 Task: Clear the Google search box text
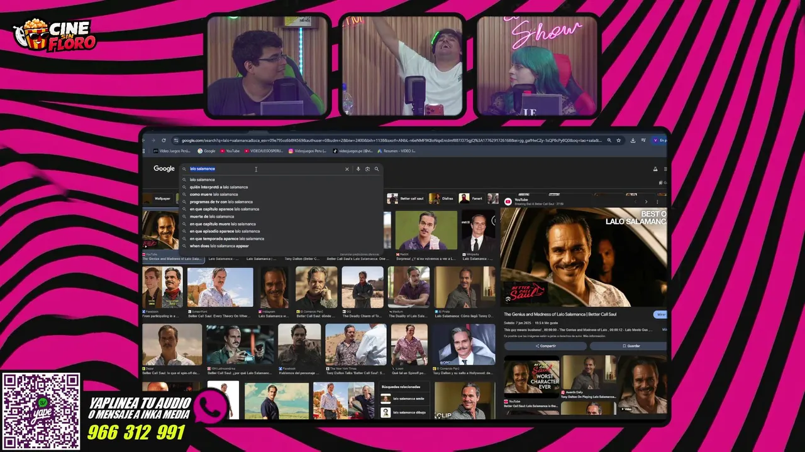347,169
